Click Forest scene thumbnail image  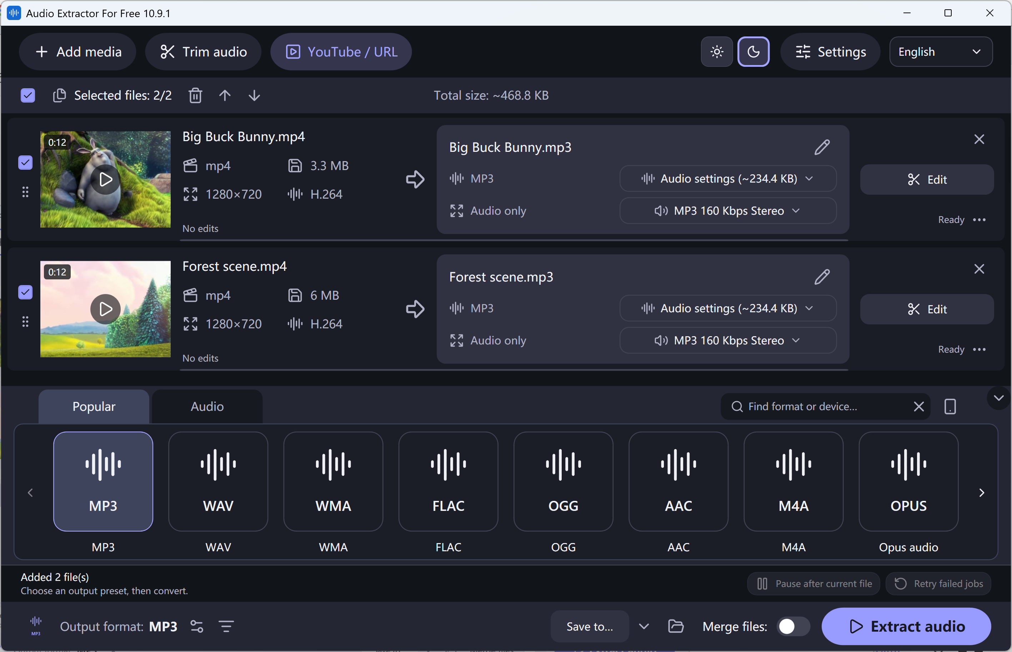(105, 309)
